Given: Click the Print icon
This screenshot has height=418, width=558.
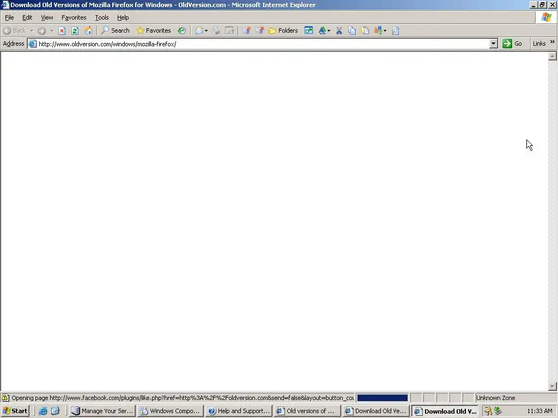Looking at the screenshot, I should (216, 30).
